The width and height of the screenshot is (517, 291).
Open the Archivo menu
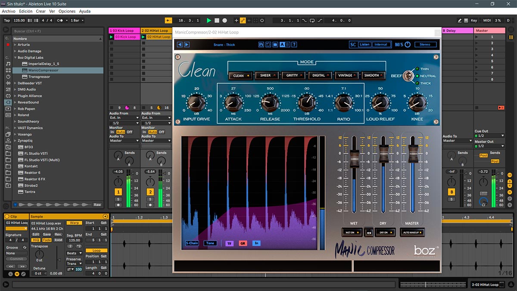[9, 11]
